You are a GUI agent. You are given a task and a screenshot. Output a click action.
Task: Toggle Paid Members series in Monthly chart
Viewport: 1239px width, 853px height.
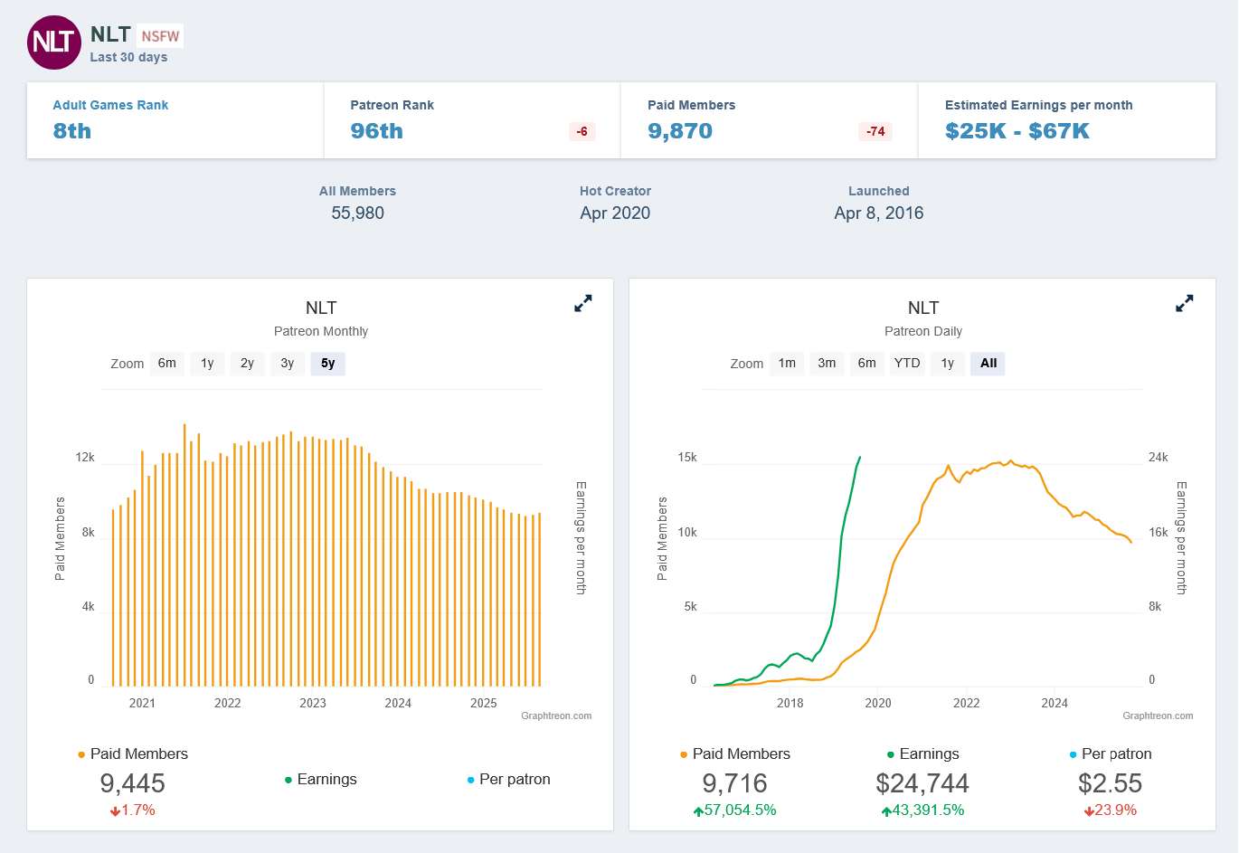(138, 753)
